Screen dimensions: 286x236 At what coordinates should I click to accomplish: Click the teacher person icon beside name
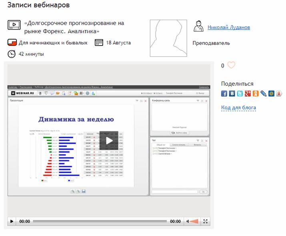click(x=198, y=27)
